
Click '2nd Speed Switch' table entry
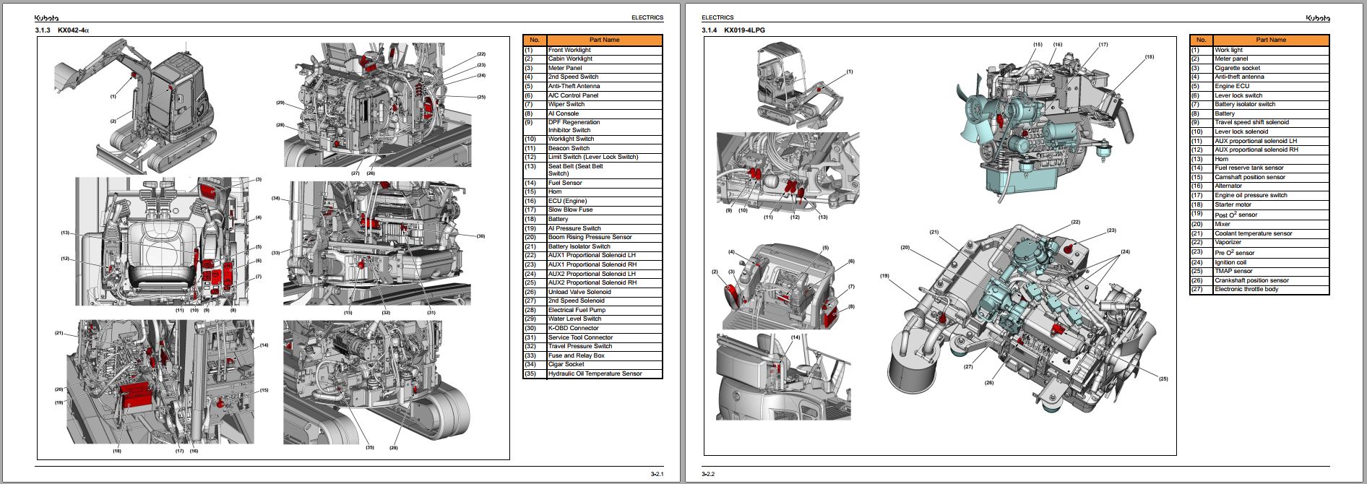click(592, 77)
